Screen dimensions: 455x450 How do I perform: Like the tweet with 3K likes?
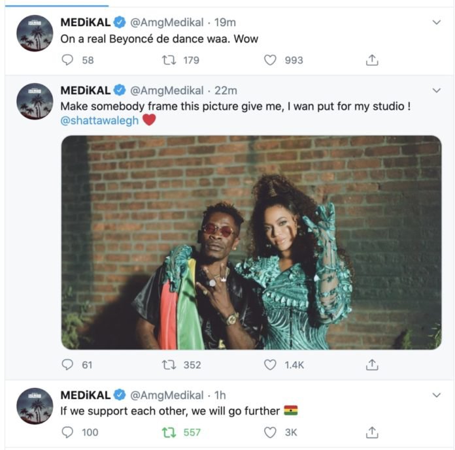pyautogui.click(x=270, y=432)
